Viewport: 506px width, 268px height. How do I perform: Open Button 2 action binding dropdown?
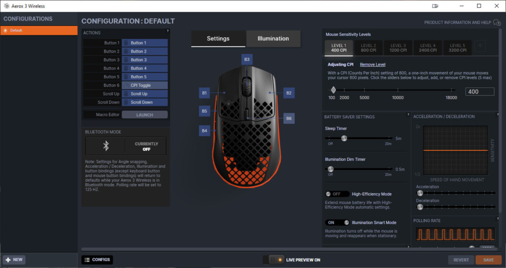(x=145, y=51)
